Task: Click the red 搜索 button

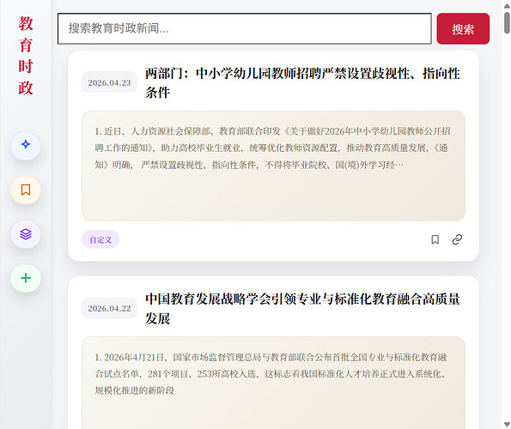Action: (463, 29)
